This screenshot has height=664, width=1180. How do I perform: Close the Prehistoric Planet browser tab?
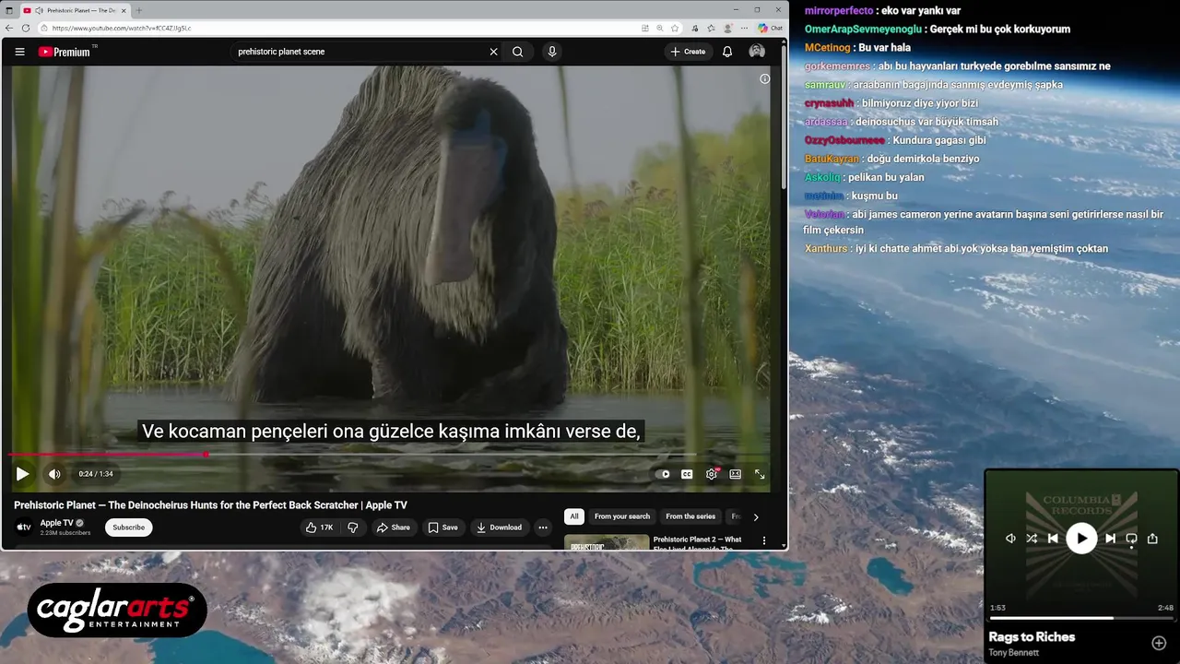click(124, 10)
